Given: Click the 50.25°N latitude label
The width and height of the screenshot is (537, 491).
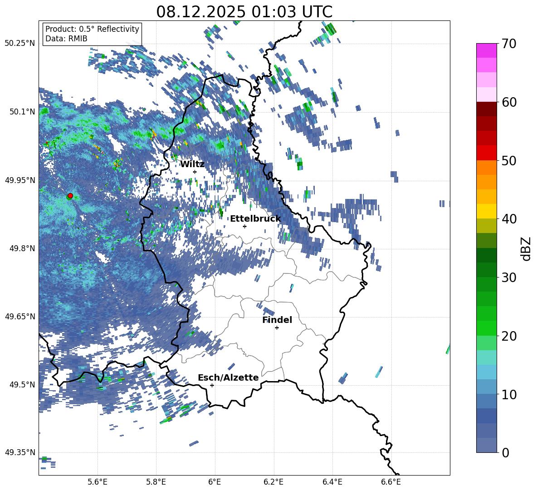Looking at the screenshot, I should point(20,44).
